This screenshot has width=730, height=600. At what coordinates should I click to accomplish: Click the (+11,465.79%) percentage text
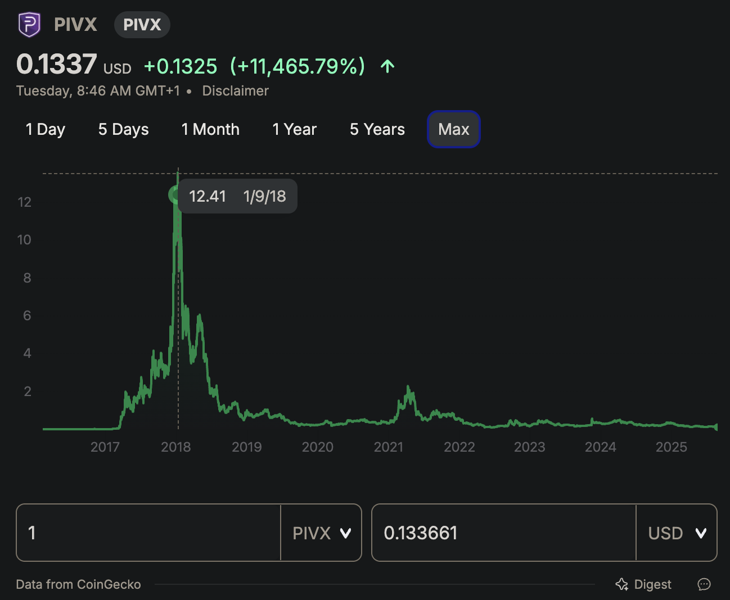[298, 66]
